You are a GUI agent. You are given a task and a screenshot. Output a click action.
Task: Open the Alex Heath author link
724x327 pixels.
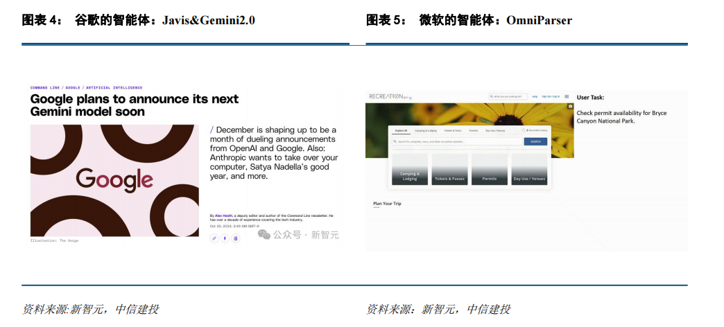click(223, 215)
